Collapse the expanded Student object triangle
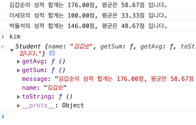Viewport: 196px width, 125px height. [x=12, y=50]
